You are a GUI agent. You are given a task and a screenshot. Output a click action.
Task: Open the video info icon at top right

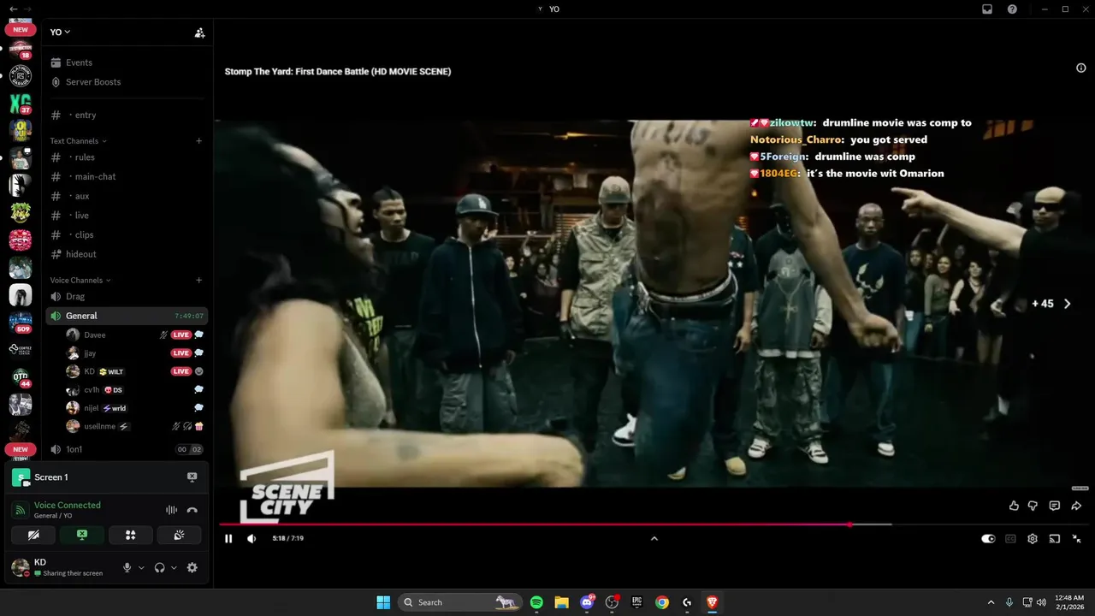1080,68
